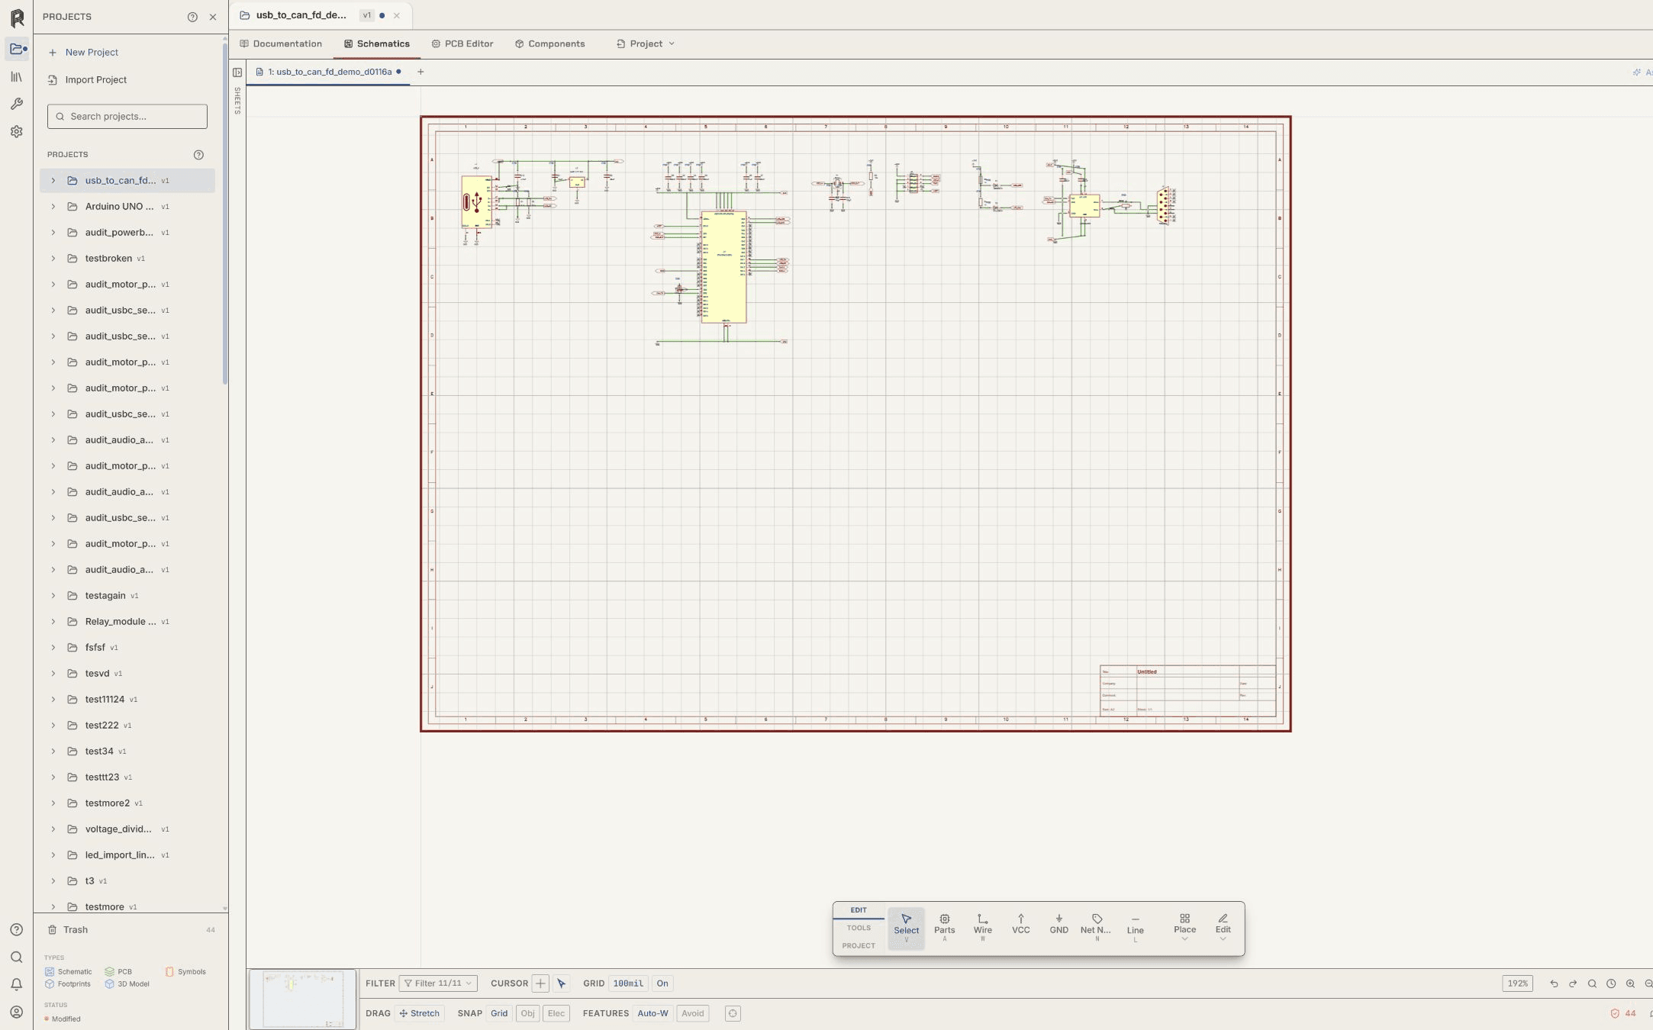Toggle Auto-W feature
The height and width of the screenshot is (1030, 1653).
coord(652,1013)
